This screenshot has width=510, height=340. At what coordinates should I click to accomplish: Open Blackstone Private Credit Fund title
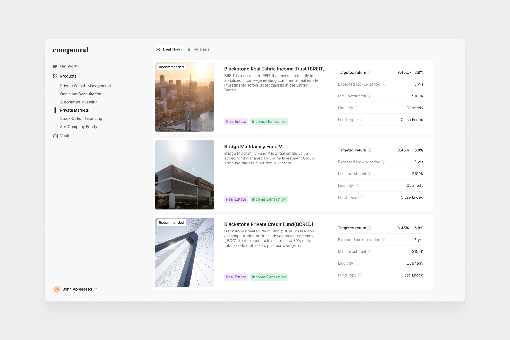coord(269,224)
